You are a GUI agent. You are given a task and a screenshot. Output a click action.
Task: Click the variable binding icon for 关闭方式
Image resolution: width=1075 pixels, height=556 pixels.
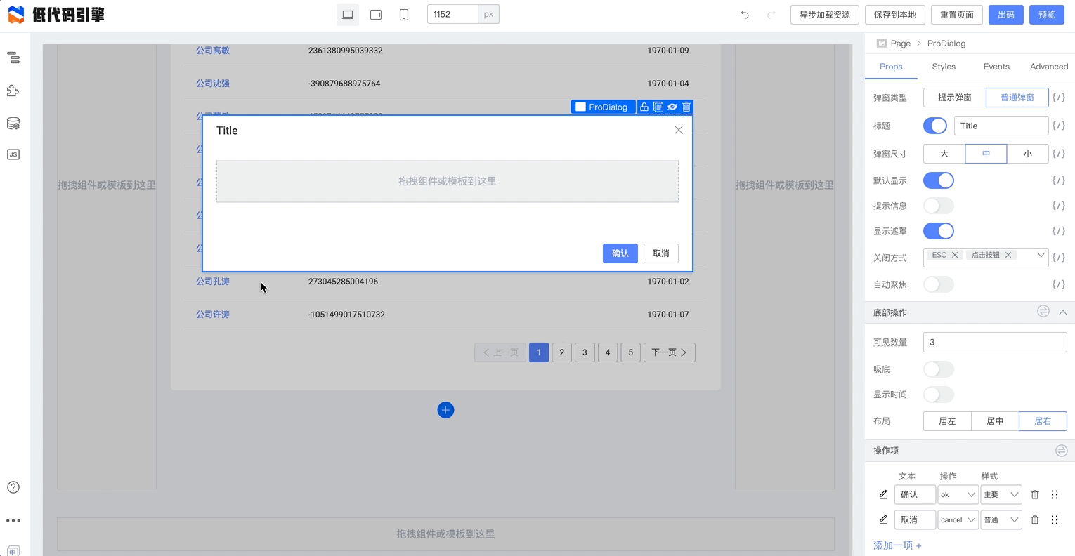click(1059, 258)
